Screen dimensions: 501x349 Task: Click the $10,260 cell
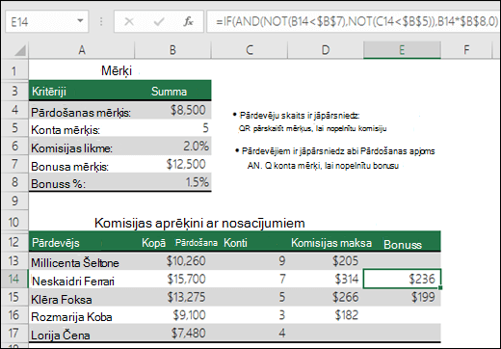tap(172, 261)
